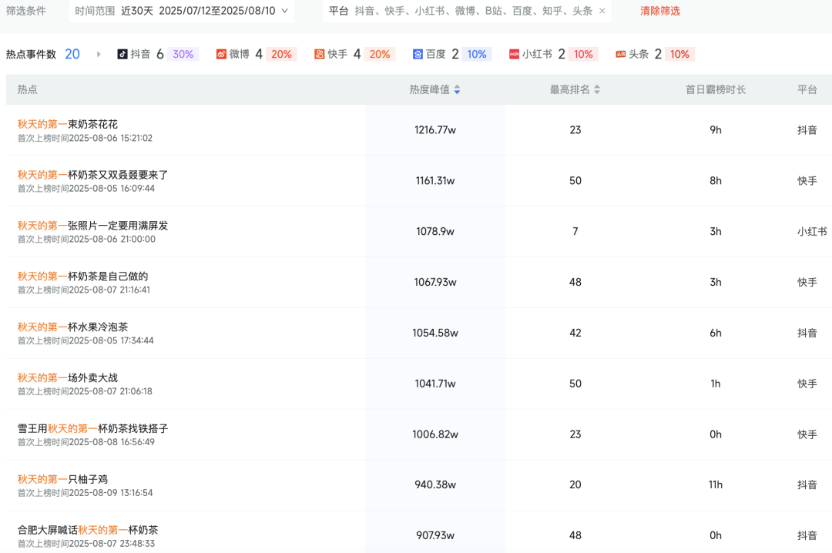Open the 平台 filter selector
Viewport: 832px width, 553px height.
467,11
